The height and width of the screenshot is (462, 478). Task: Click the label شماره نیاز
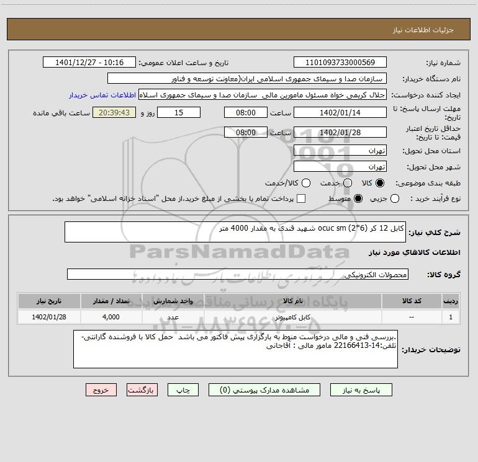443,63
